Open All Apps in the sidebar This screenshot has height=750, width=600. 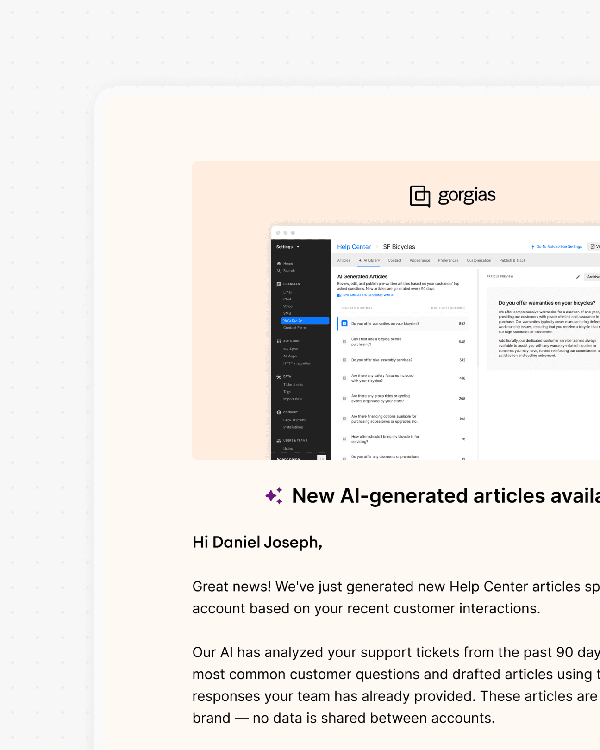coord(290,356)
